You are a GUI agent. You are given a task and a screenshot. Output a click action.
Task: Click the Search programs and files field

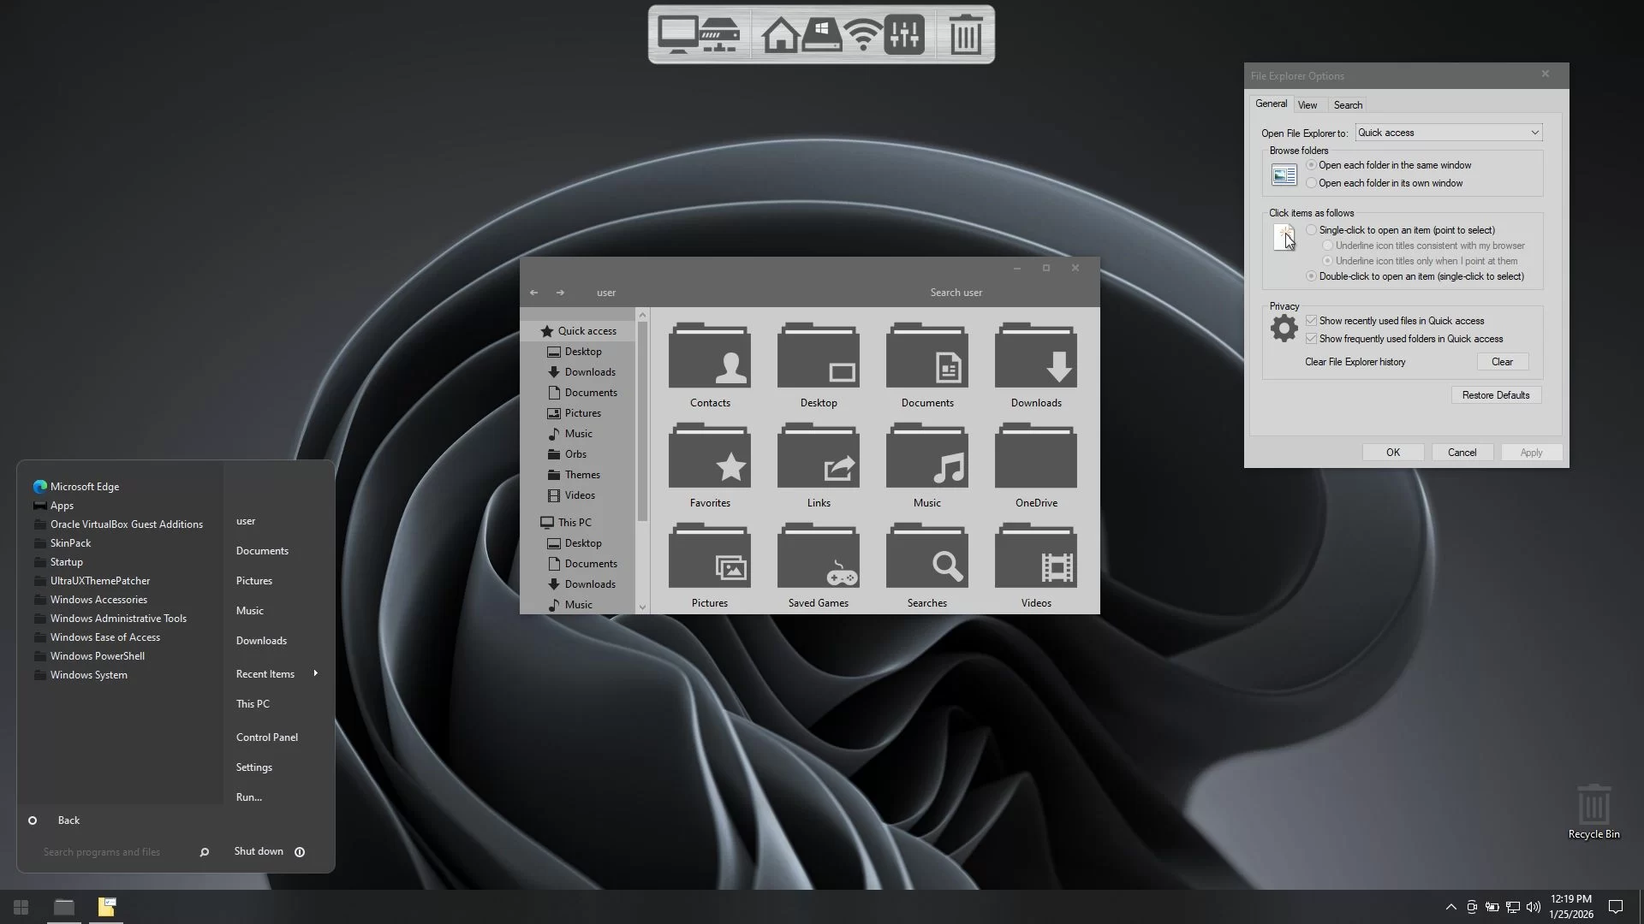pyautogui.click(x=103, y=852)
